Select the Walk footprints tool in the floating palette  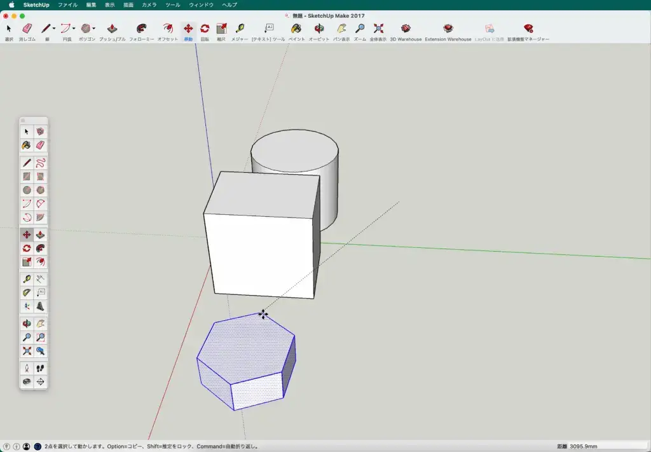tap(40, 368)
